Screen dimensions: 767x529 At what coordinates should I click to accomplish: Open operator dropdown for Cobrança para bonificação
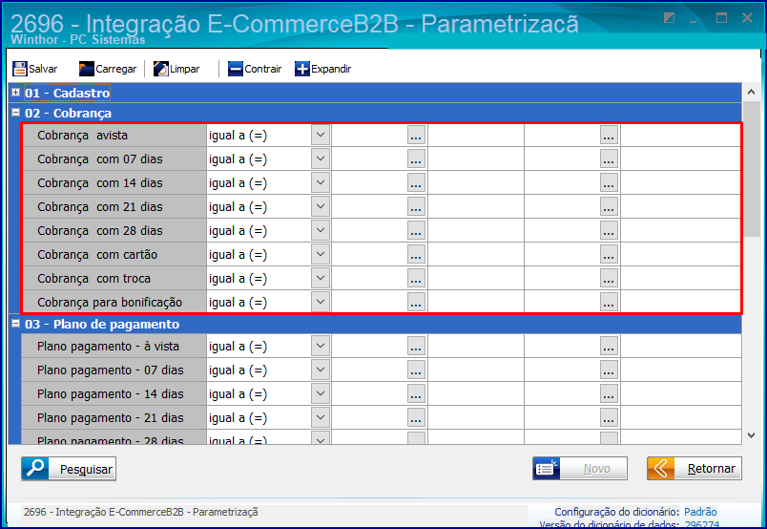321,302
